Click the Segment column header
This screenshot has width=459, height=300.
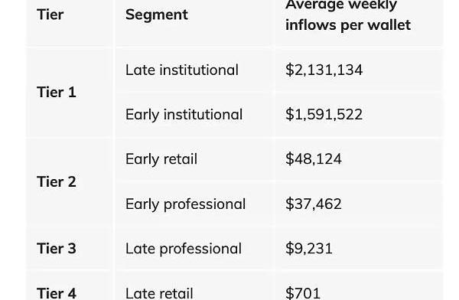click(157, 15)
